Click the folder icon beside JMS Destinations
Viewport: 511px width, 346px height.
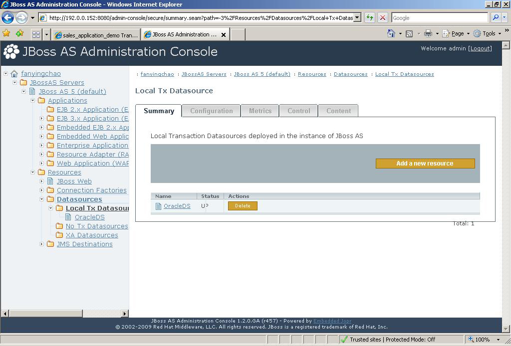50,244
